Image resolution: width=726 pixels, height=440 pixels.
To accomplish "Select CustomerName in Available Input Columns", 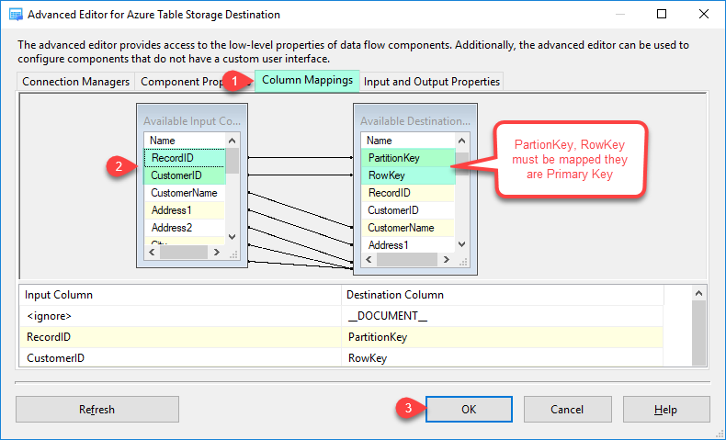I will [185, 193].
